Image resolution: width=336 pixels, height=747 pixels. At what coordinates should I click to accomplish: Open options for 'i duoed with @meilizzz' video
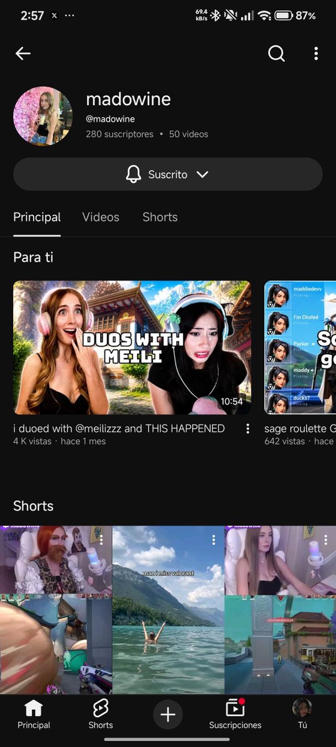248,429
